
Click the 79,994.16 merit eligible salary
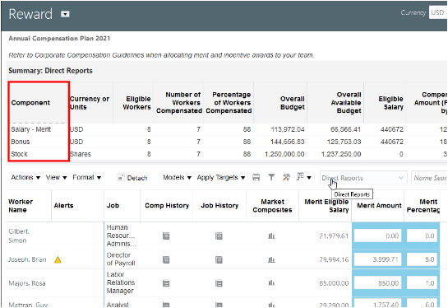tap(334, 259)
